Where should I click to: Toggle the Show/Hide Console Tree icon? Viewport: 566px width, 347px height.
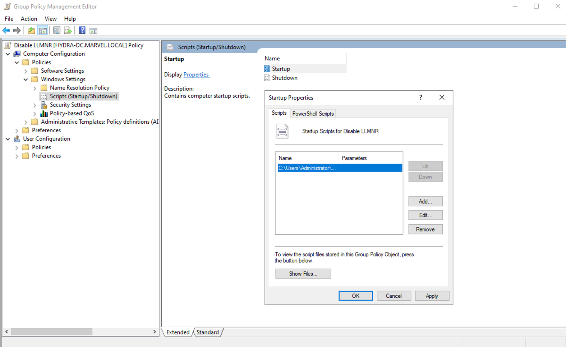coord(43,31)
